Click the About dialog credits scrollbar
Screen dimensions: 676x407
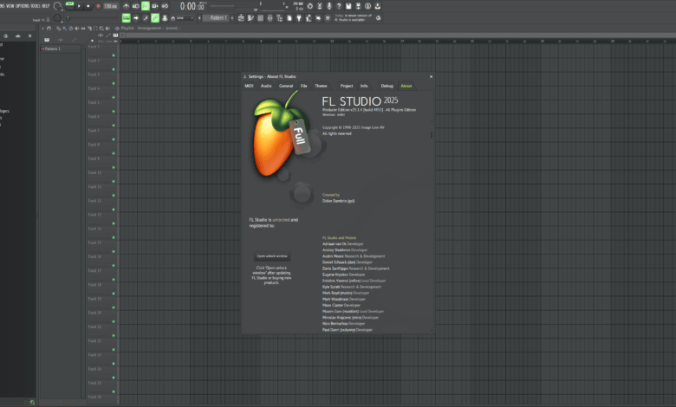(x=431, y=135)
